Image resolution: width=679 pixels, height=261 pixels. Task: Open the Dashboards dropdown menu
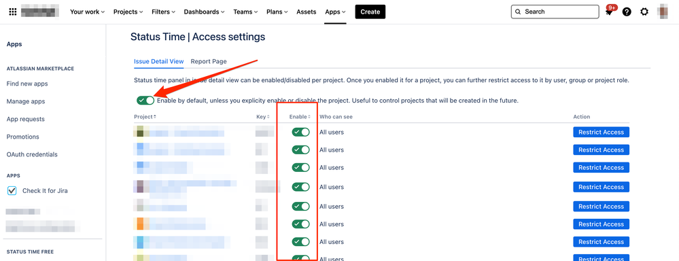pos(204,12)
